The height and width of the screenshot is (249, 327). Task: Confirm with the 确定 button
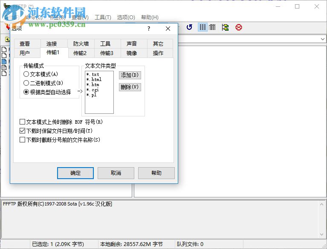(x=75, y=173)
